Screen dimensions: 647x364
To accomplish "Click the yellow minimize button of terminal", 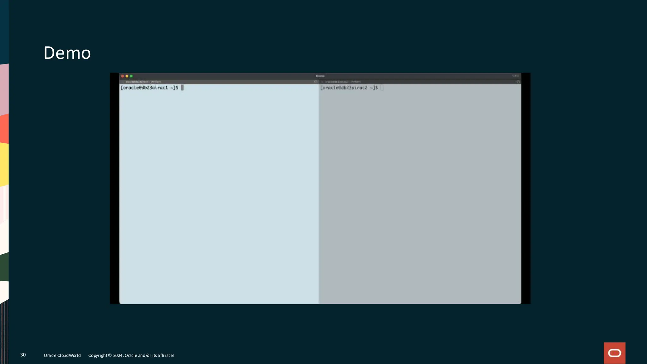I will coord(127,76).
